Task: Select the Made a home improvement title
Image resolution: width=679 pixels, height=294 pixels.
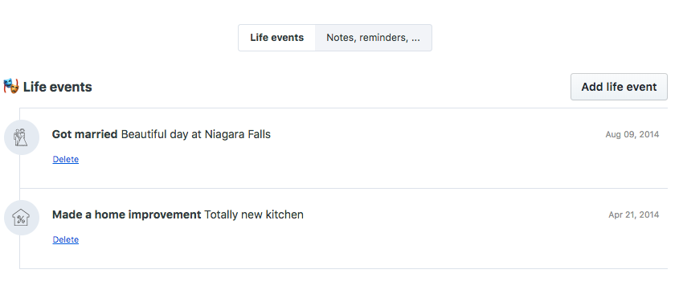Action: 126,214
